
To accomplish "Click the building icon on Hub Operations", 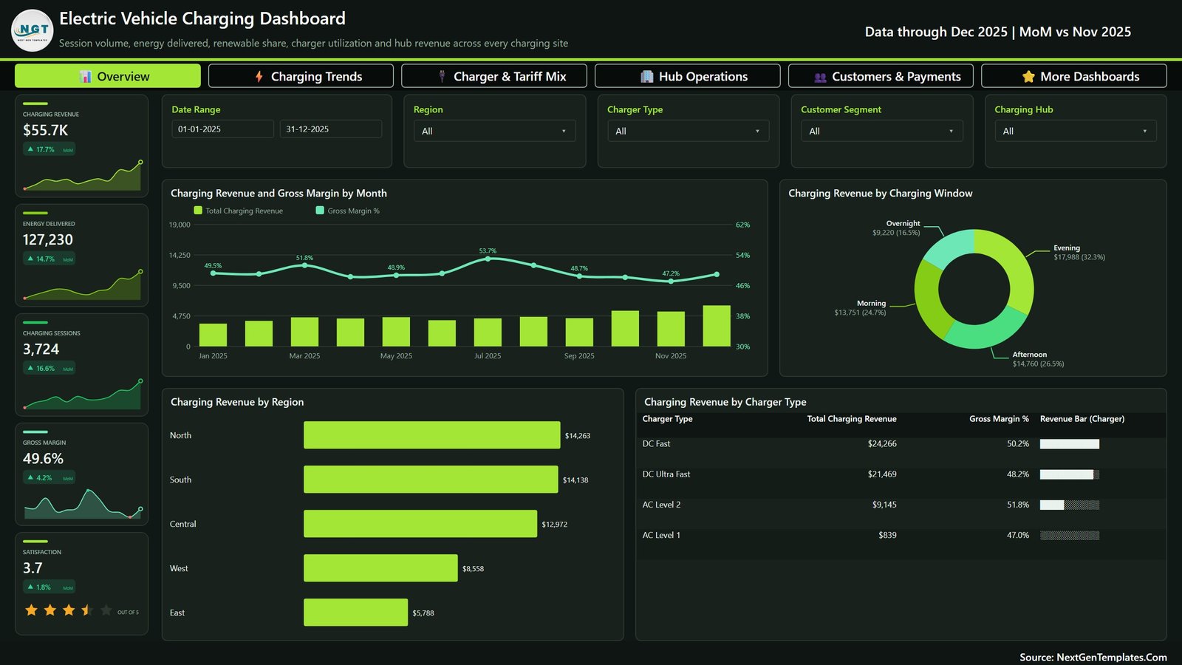I will [647, 77].
